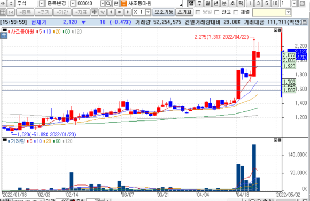Select the 월 monthly period tab
310x201 pixels.
click(x=207, y=3)
